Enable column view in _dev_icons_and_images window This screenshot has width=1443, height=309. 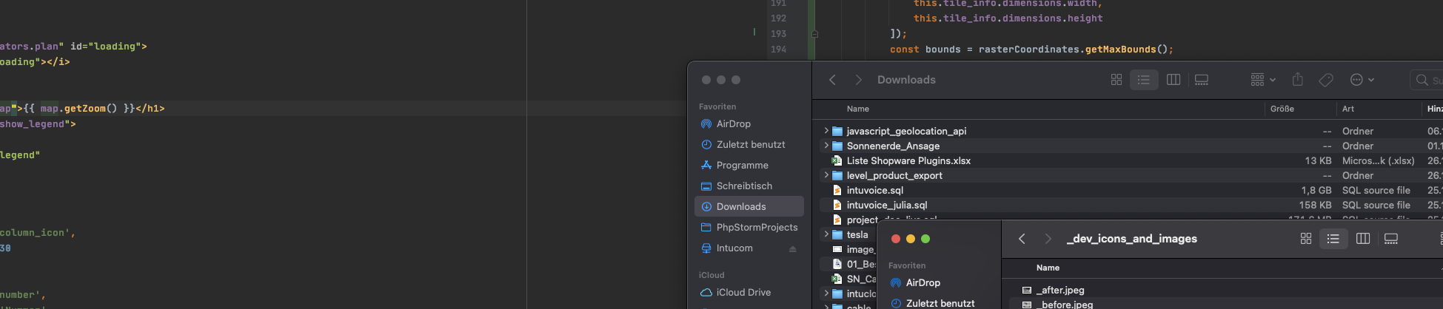pyautogui.click(x=1363, y=239)
